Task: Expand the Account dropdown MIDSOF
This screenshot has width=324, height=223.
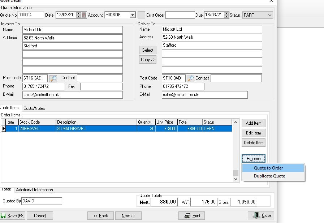Action: [x=133, y=15]
